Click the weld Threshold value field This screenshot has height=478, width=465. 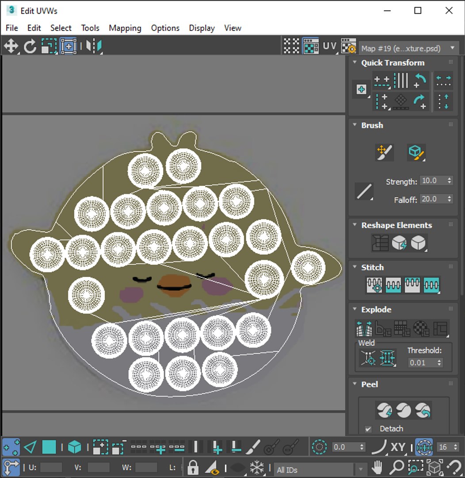[x=421, y=362]
